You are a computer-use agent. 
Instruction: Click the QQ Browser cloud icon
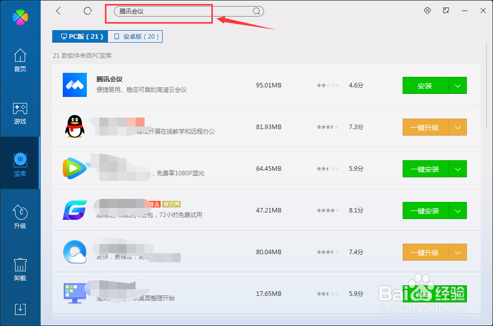pyautogui.click(x=75, y=252)
